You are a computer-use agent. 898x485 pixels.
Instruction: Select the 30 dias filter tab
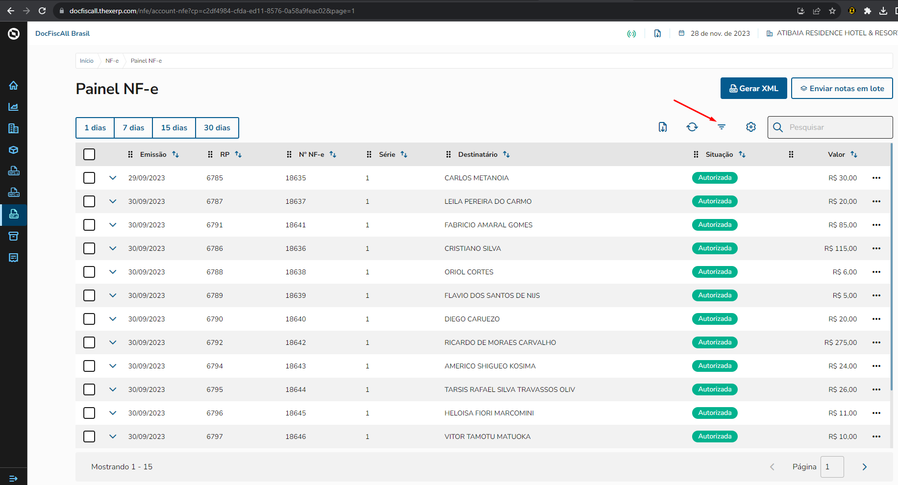tap(217, 128)
